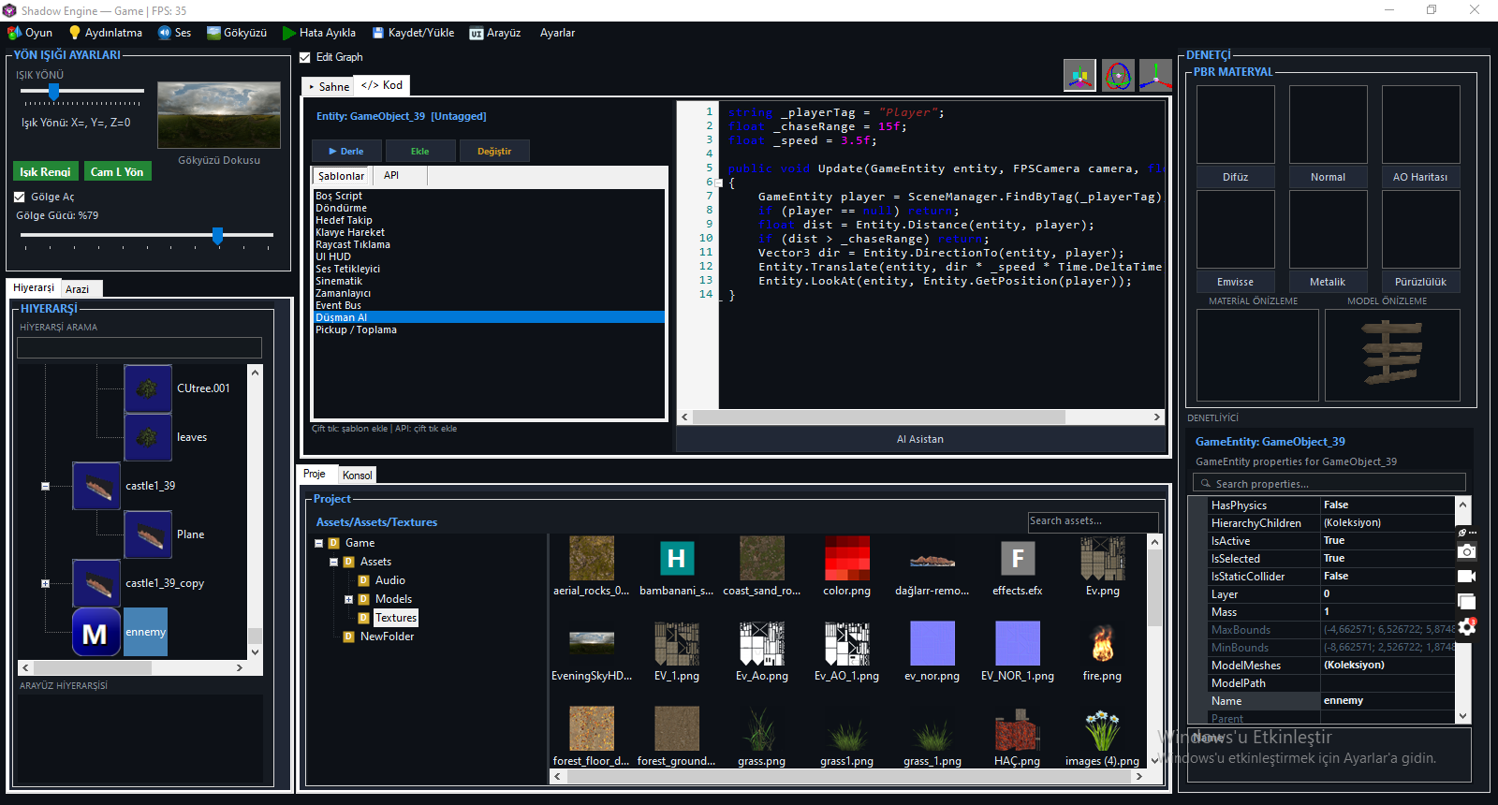Adjust the Gölge Gücü slider handle
The image size is (1498, 805).
[217, 235]
